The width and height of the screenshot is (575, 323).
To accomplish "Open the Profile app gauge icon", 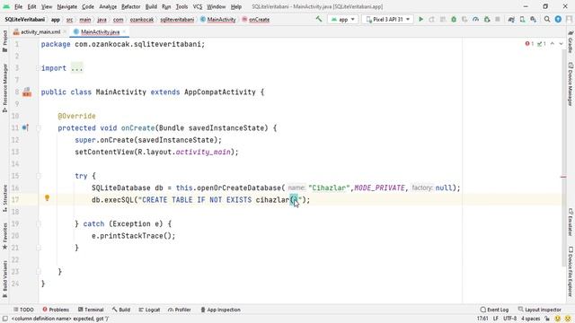I will click(x=475, y=20).
